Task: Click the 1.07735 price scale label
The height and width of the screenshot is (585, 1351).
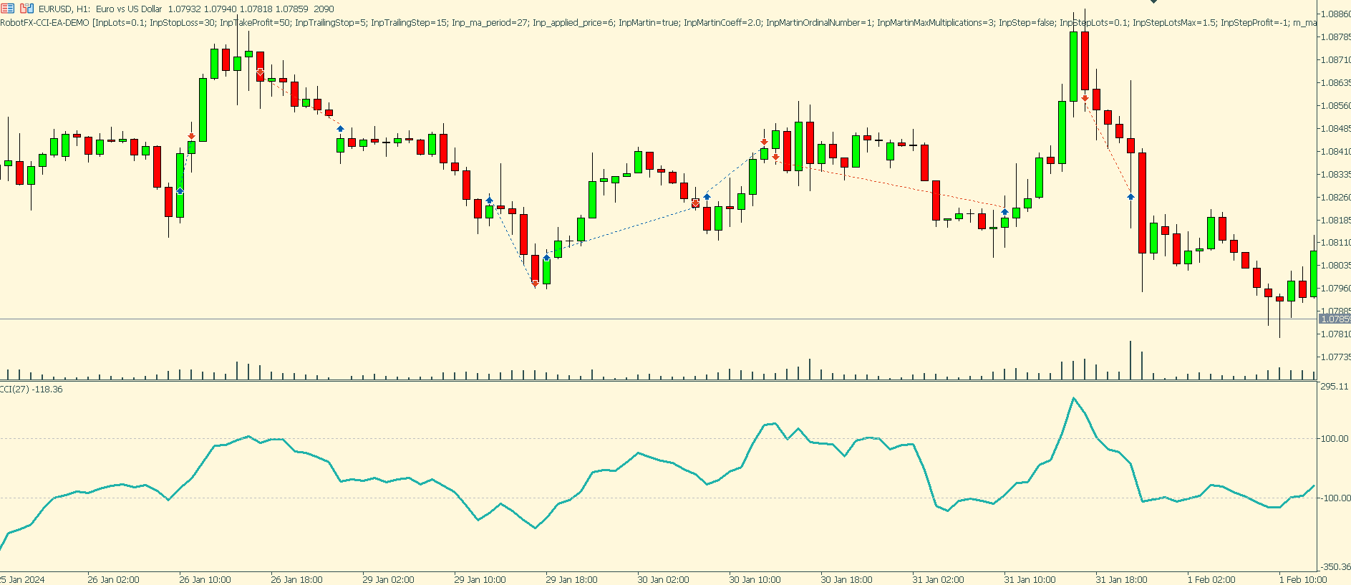Action: 1335,357
